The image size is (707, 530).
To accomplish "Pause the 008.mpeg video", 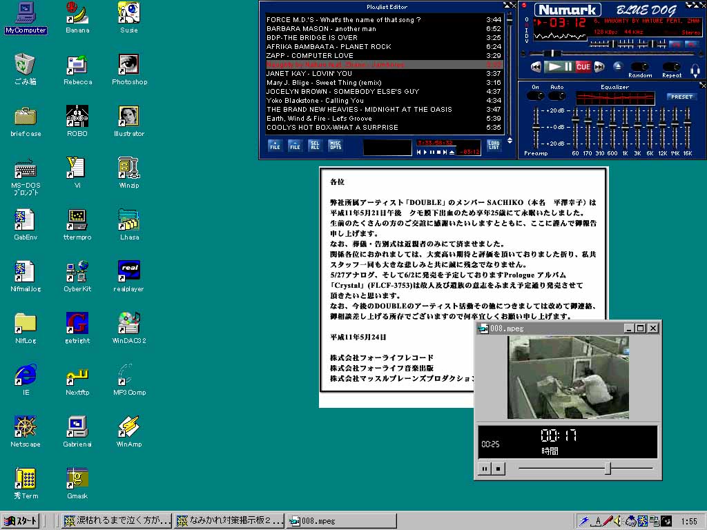I will coord(484,469).
